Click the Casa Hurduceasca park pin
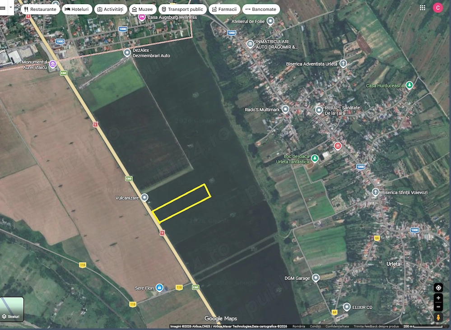Screen dimensions: 451x330 click(409, 85)
